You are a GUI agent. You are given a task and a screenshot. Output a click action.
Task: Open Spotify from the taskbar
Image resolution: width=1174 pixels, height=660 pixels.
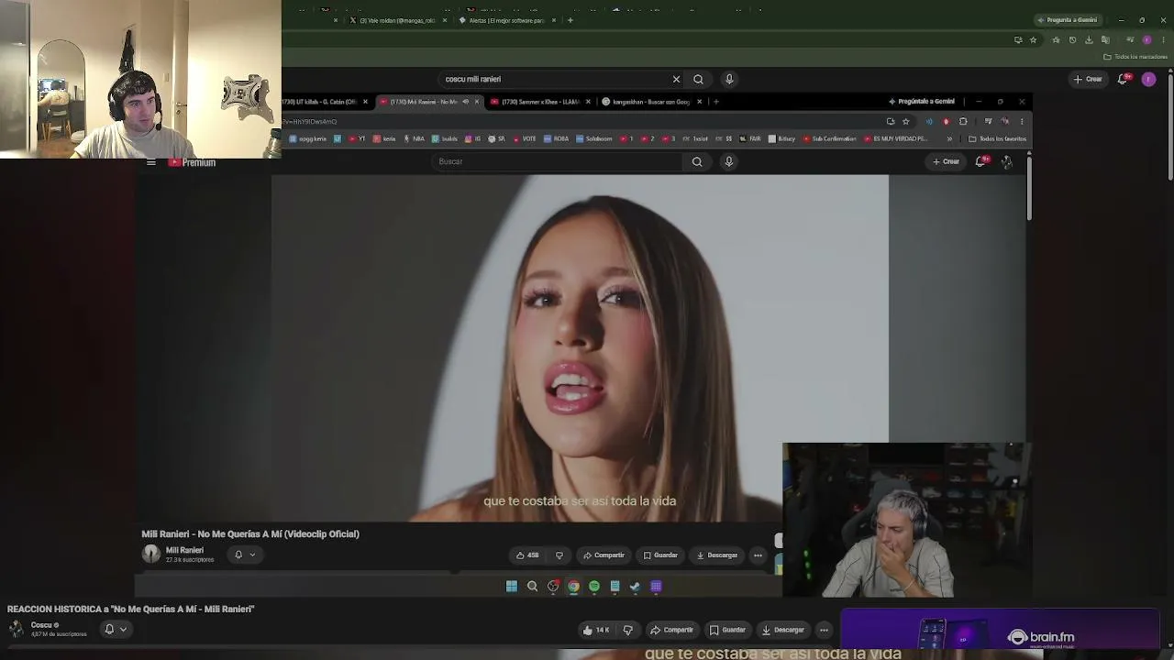click(594, 587)
